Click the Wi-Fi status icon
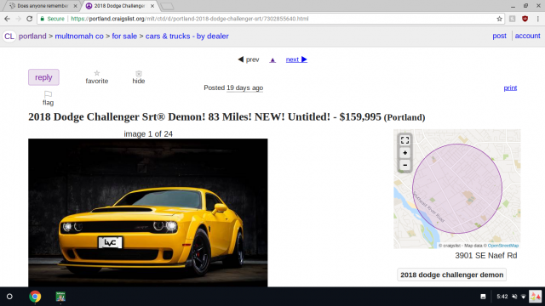 coord(524,297)
